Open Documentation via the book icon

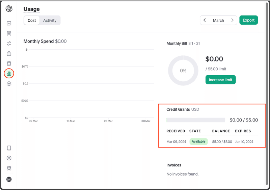9,148
